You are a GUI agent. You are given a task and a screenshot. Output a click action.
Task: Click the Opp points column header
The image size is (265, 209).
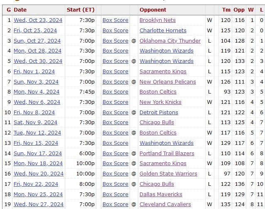(239, 10)
